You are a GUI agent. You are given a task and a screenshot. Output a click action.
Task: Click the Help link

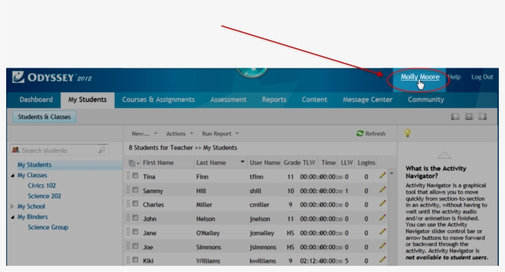(454, 76)
